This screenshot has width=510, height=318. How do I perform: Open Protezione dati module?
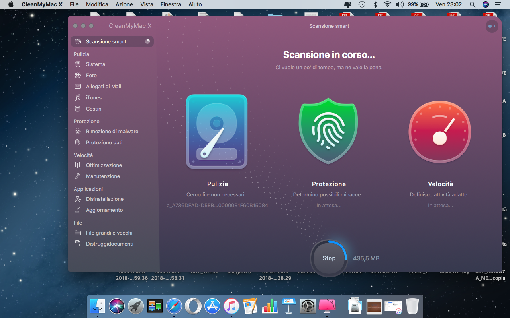click(112, 142)
